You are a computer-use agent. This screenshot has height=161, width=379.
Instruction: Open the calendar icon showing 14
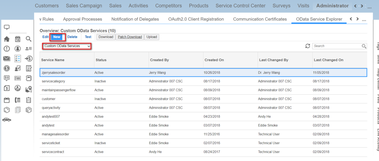click(18, 39)
